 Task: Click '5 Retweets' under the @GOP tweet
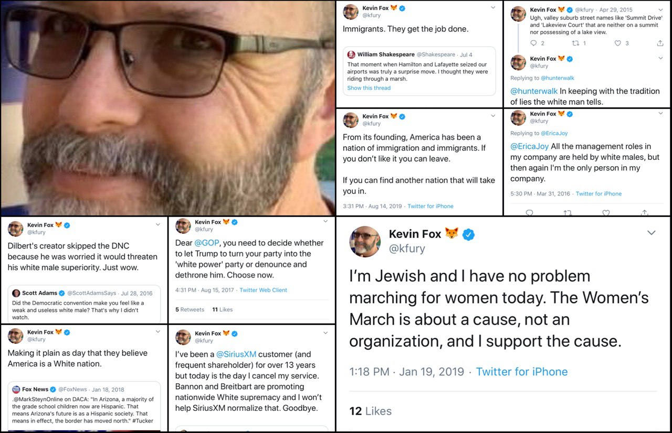(x=190, y=309)
